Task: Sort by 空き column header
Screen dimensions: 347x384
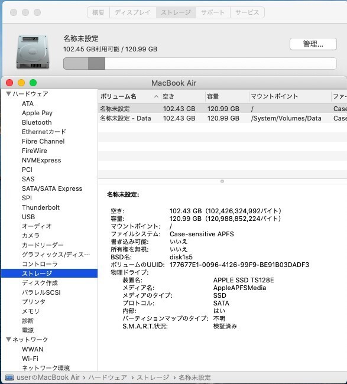Action: [x=183, y=96]
